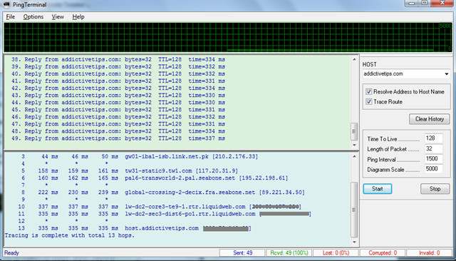This screenshot has width=456, height=261.
Task: Click ping reply line 49 with time=337 ms
Action: [x=118, y=138]
